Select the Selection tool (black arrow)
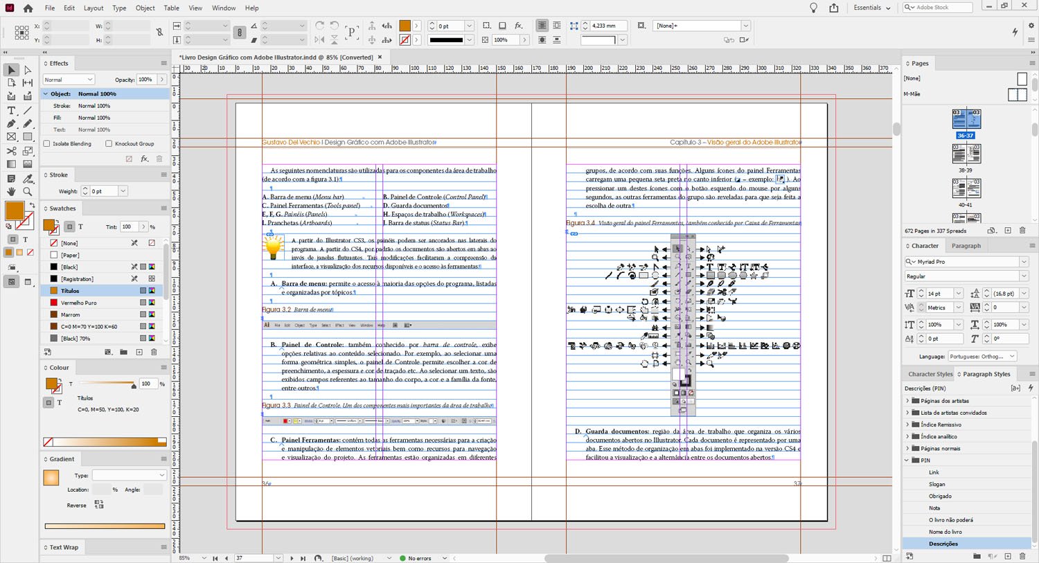1039x563 pixels. click(x=11, y=70)
